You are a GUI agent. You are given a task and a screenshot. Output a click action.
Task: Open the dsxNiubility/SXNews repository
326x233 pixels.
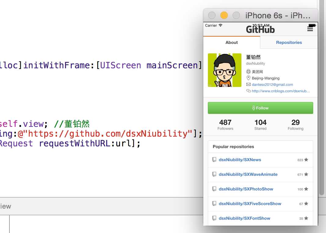[x=240, y=160]
